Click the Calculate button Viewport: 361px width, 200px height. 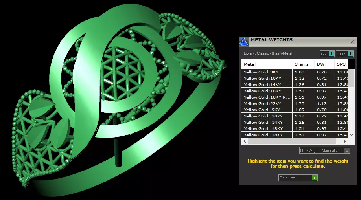click(298, 178)
